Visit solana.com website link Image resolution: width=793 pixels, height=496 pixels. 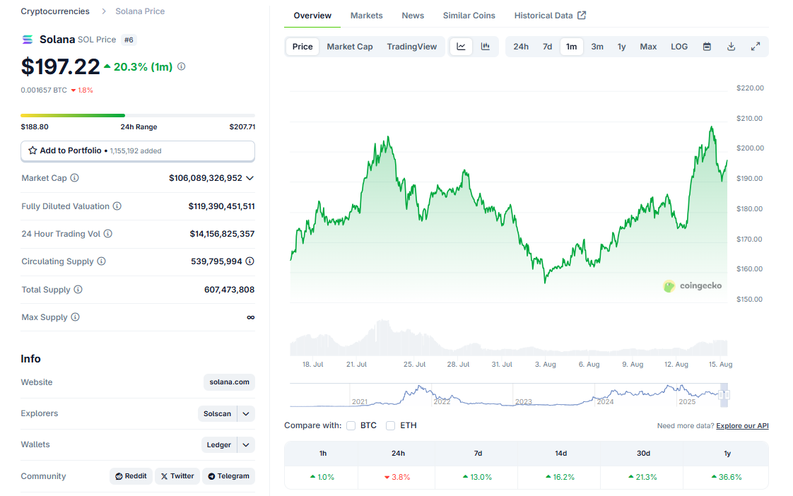[229, 382]
